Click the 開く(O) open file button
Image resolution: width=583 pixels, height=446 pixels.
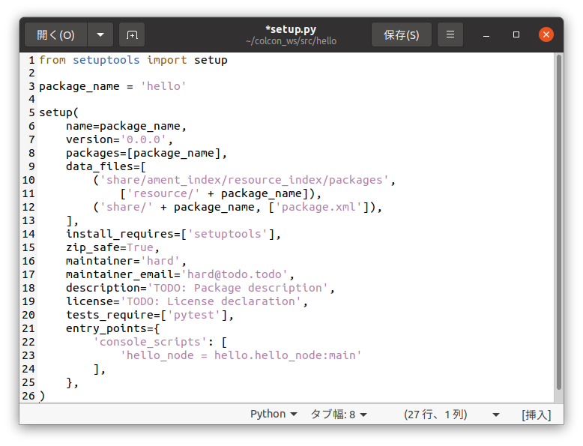56,34
